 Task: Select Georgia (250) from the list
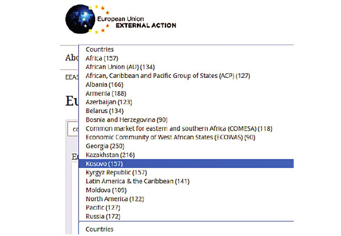(x=105, y=146)
